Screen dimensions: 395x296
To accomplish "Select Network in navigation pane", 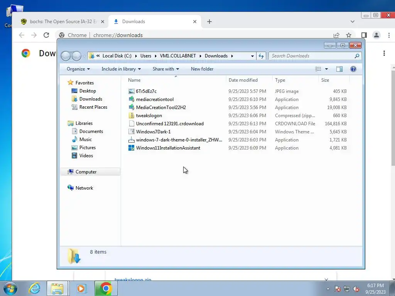I will [x=84, y=188].
